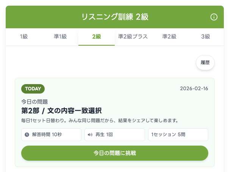The image size is (231, 172).
Task: Click the 第2部 / 文の内容一致選択 heading
Action: (x=61, y=111)
